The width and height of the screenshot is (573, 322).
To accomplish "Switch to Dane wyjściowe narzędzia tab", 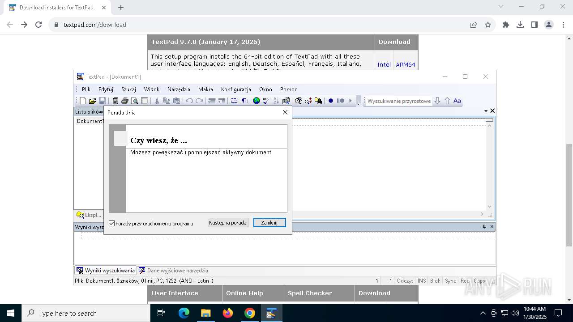I will point(173,270).
